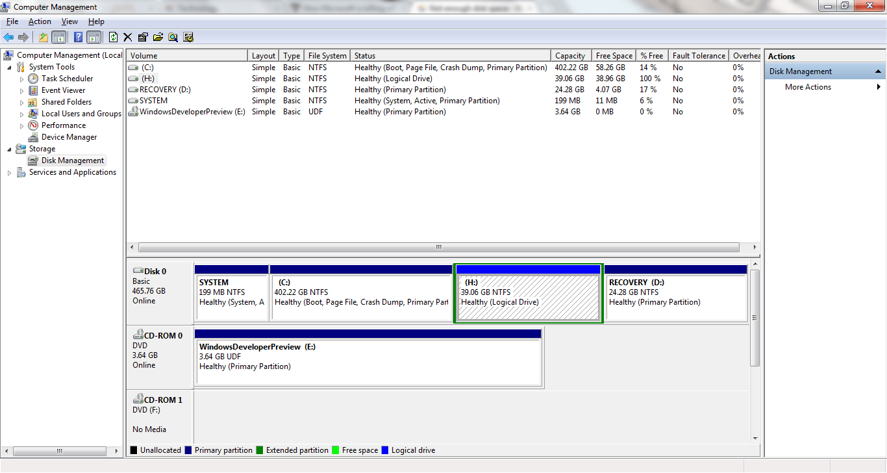Image resolution: width=887 pixels, height=473 pixels.
Task: Click the Task Scheduler clock icon
Action: (33, 79)
